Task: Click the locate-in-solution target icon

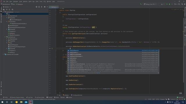Action: [x=36, y=7]
